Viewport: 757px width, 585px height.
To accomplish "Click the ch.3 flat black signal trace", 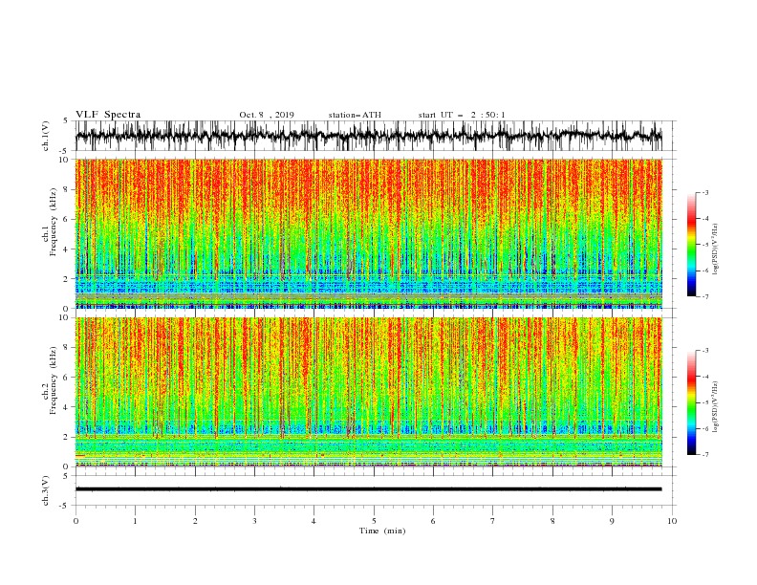I will [x=368, y=489].
